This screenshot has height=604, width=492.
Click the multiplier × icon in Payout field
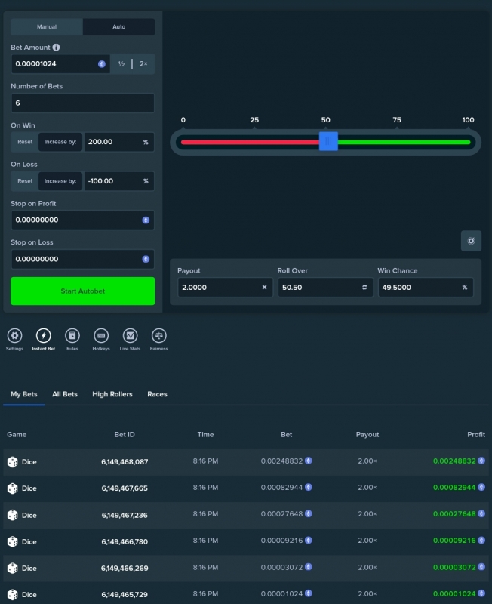tap(264, 288)
